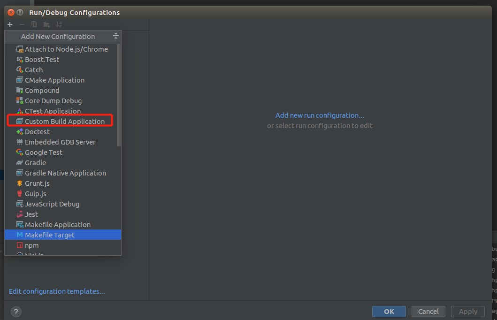This screenshot has width=497, height=320.
Task: Select highlighted Makefile Target entry
Action: 63,235
